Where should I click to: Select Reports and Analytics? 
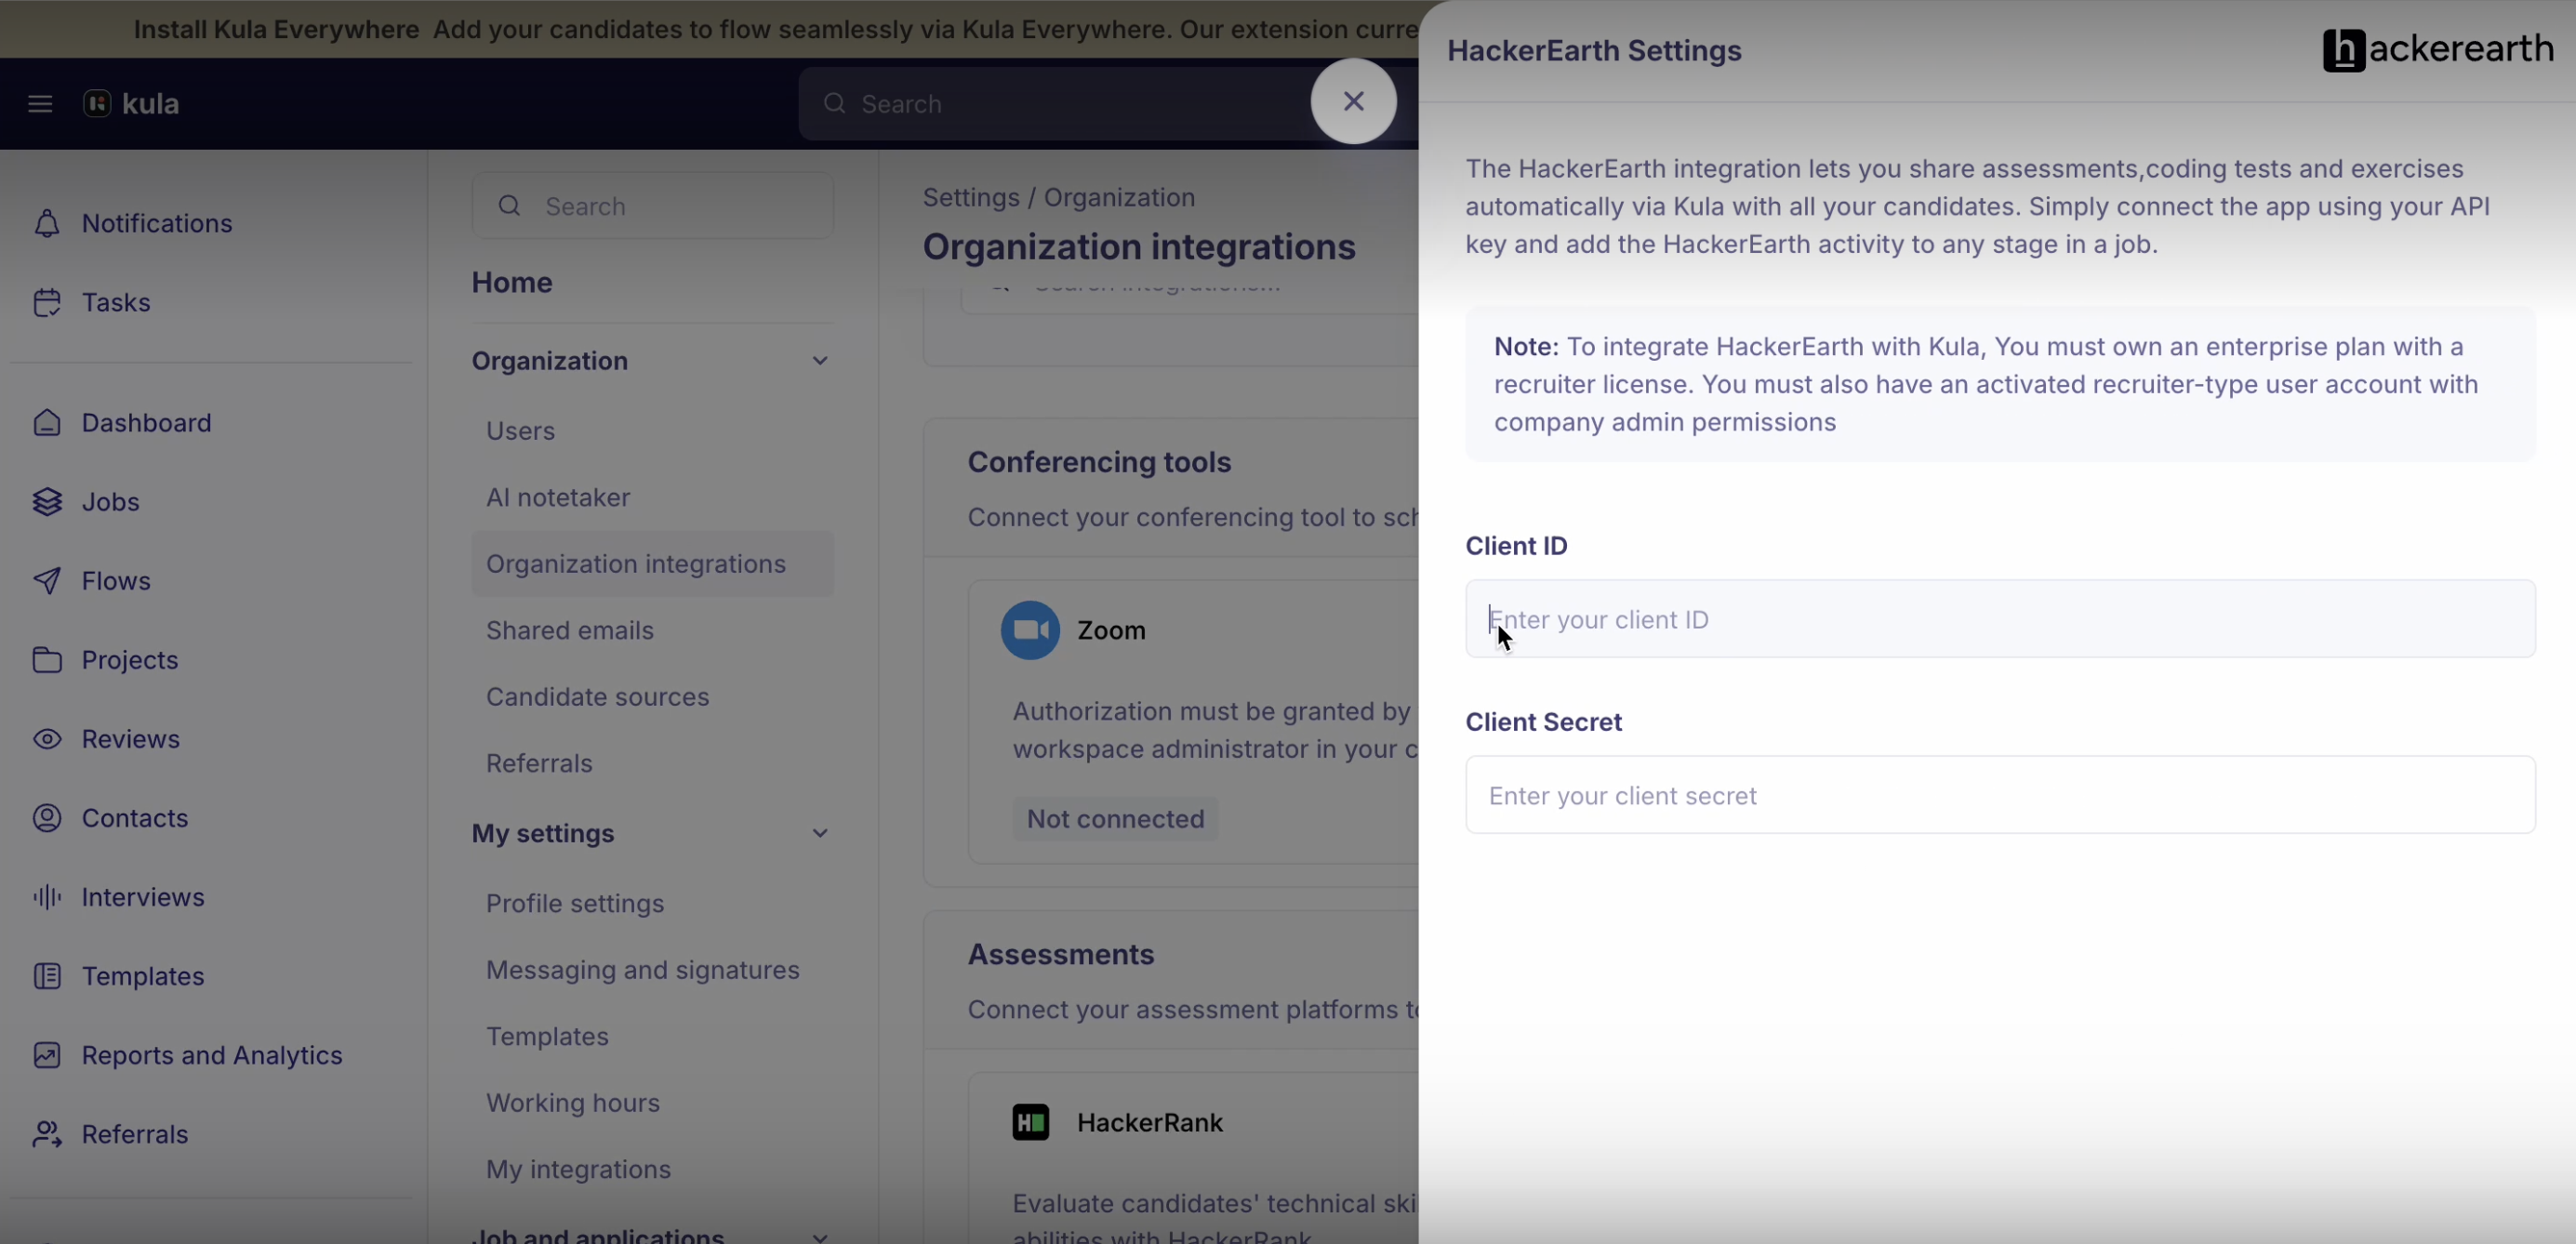pyautogui.click(x=212, y=1055)
